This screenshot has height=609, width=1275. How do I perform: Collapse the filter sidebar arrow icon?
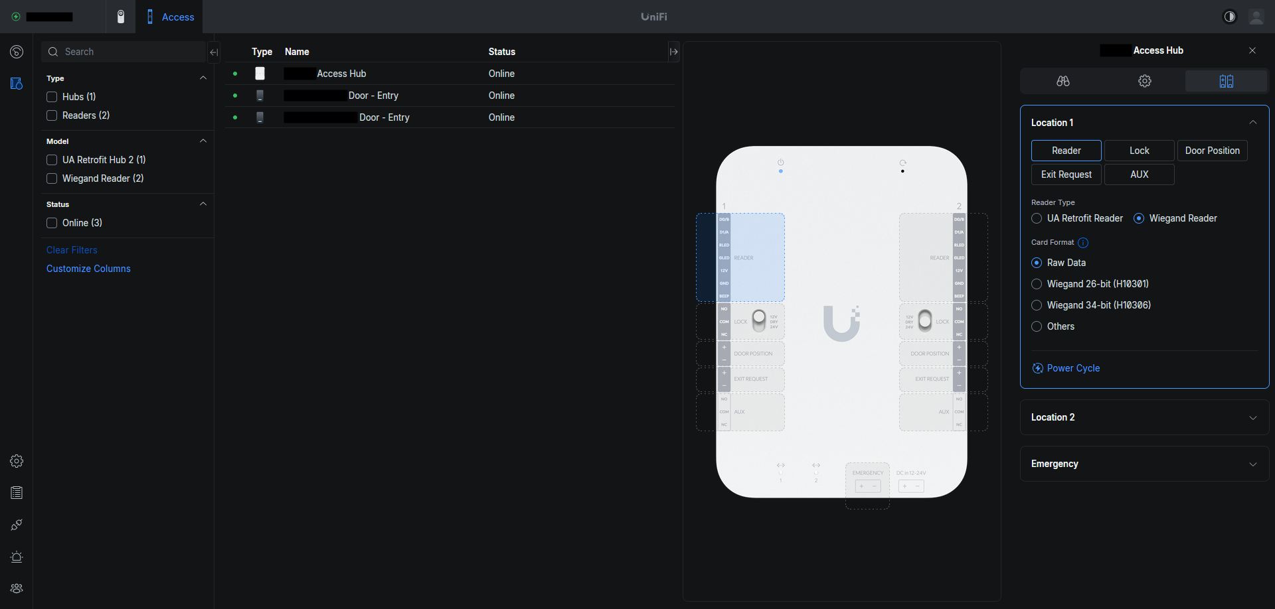point(214,52)
